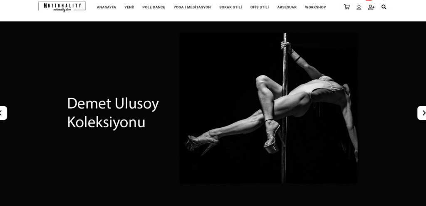This screenshot has width=426, height=206.
Task: Expand the POLE DANCE category
Action: pyautogui.click(x=154, y=7)
